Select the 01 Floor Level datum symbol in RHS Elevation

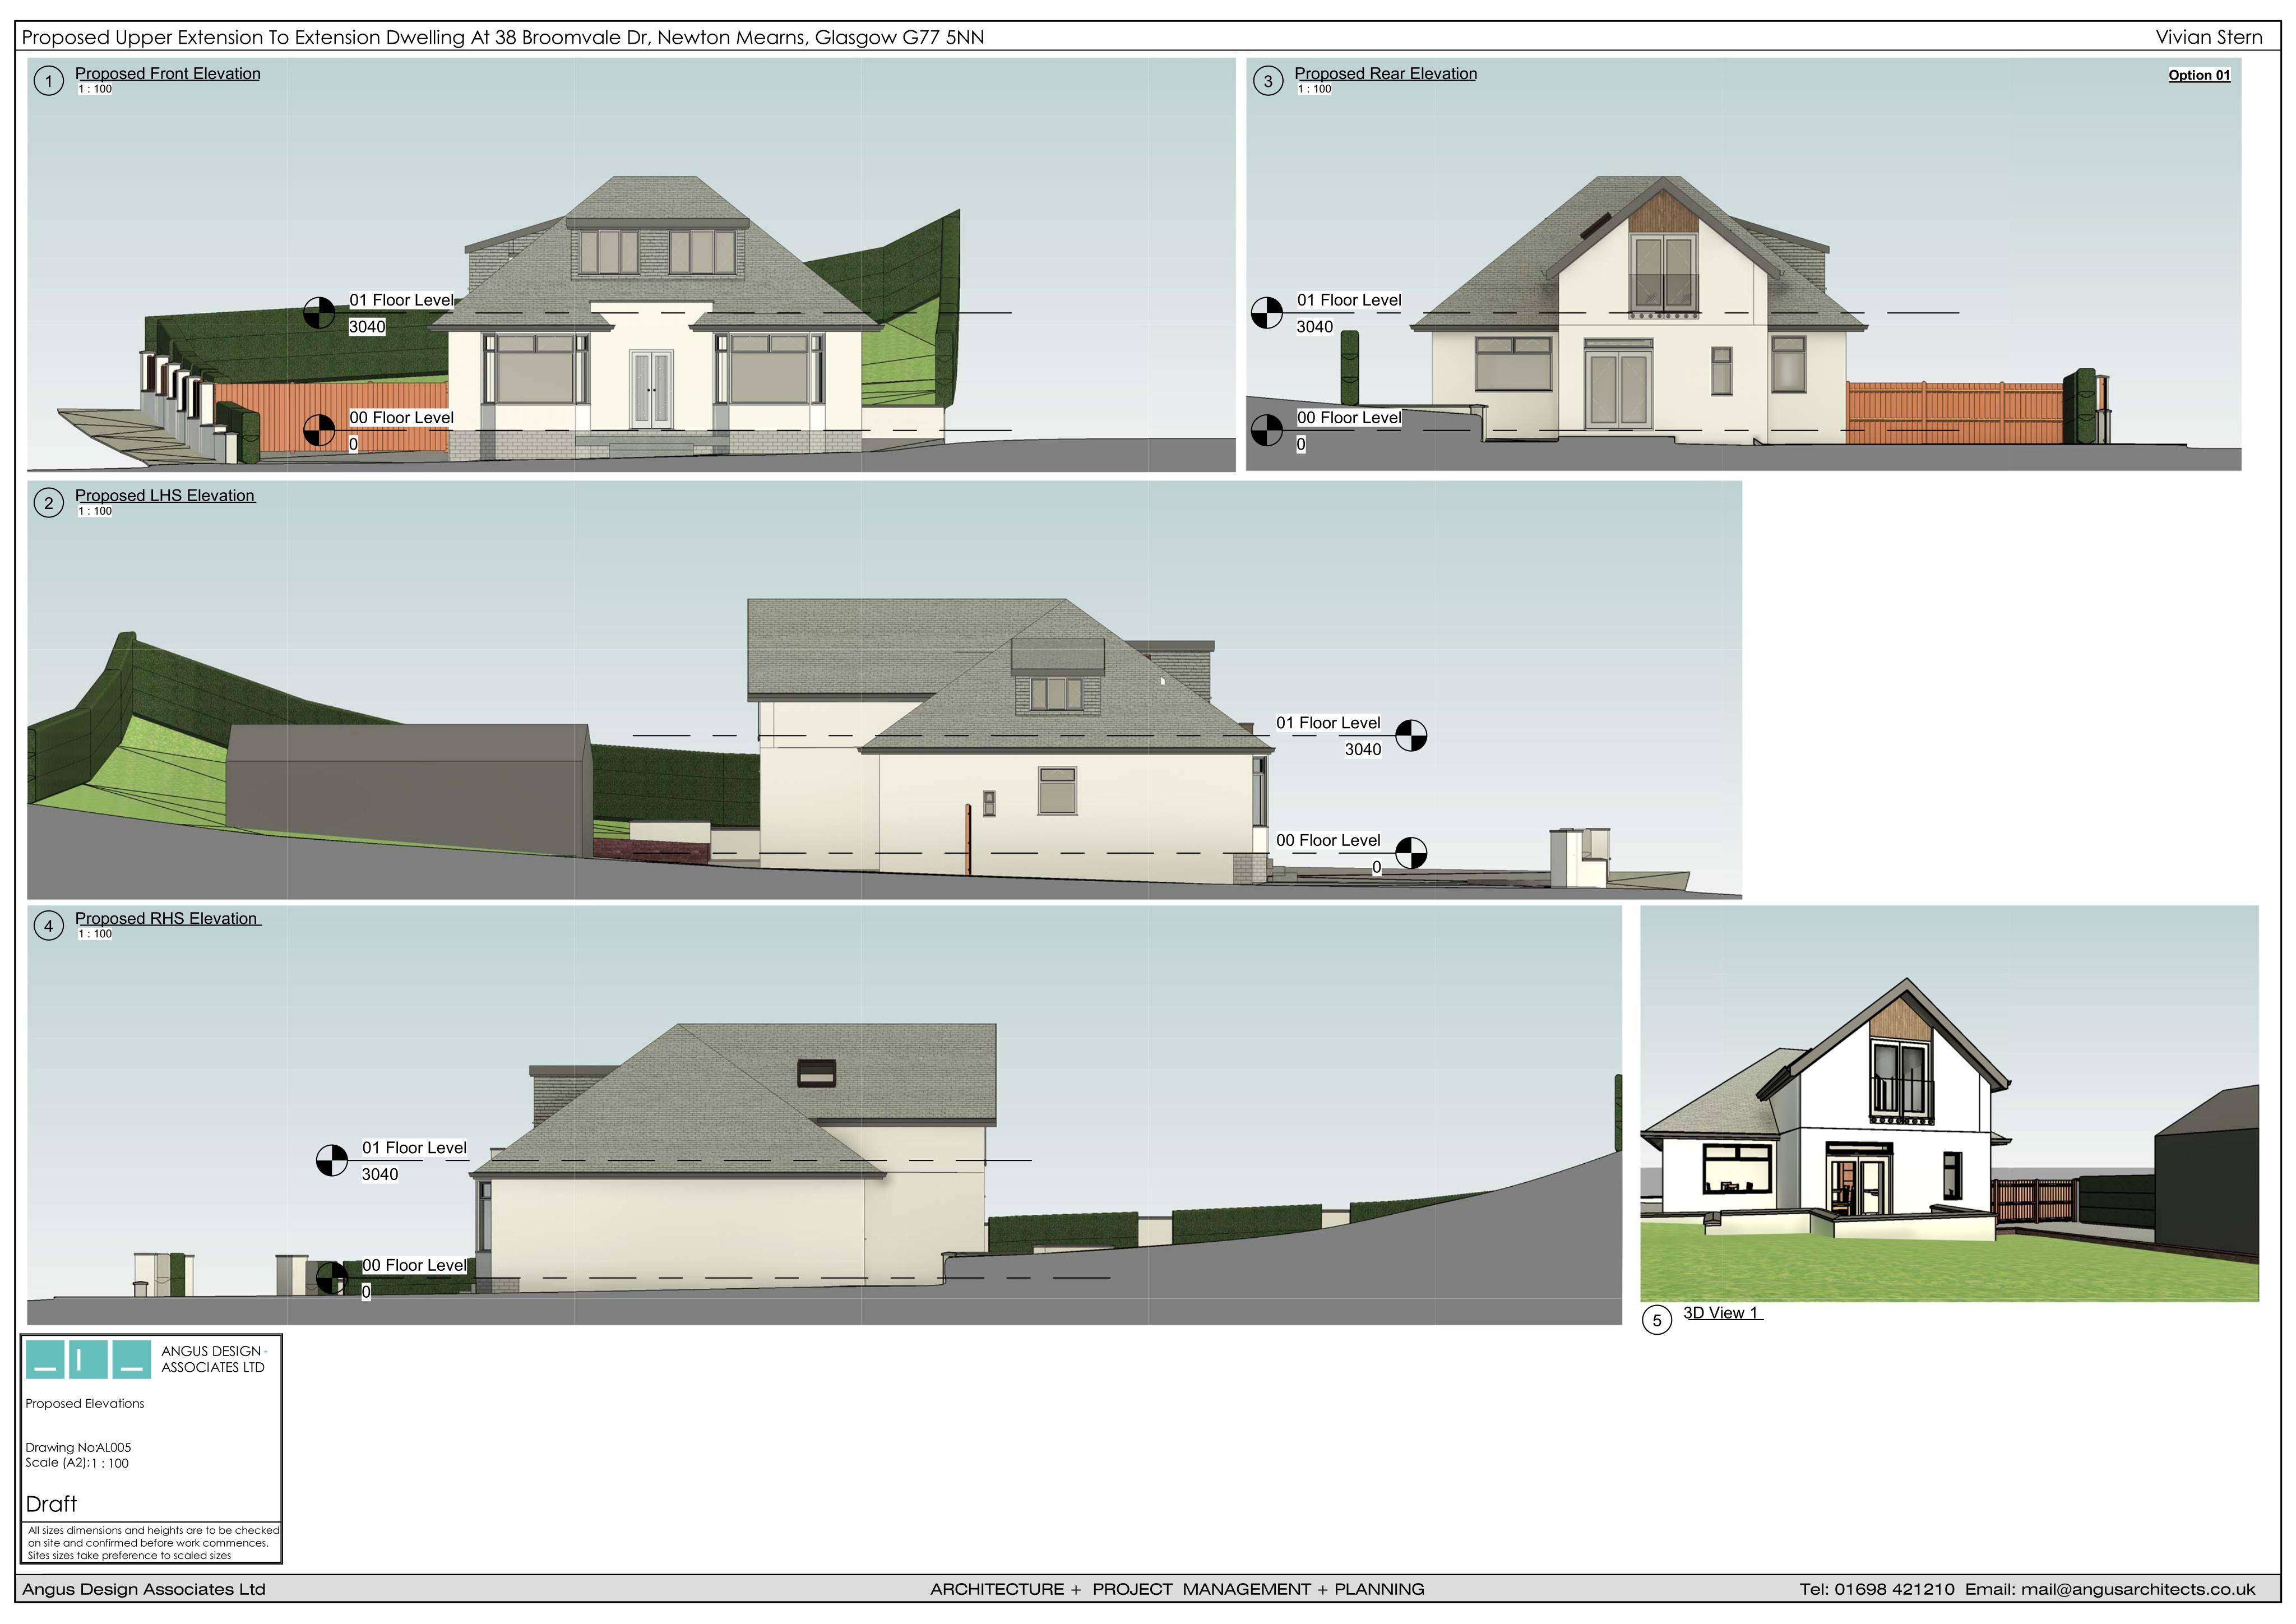332,1161
